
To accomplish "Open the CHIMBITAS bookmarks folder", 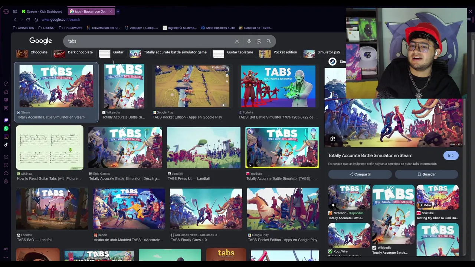I will point(23,28).
